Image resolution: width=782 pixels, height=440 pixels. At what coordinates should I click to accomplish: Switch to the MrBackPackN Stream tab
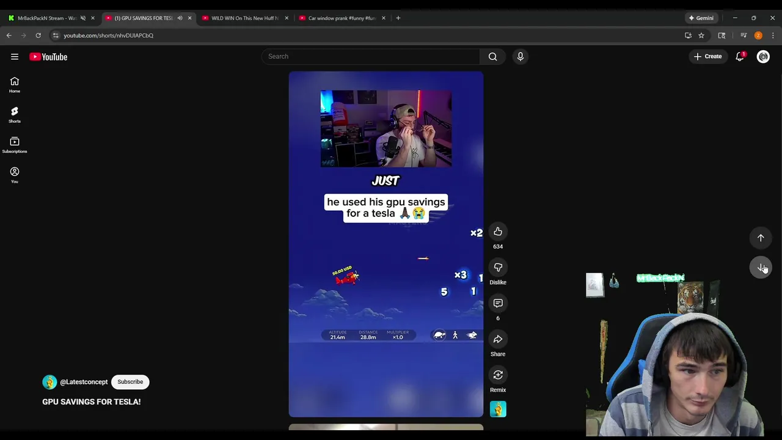[46, 18]
